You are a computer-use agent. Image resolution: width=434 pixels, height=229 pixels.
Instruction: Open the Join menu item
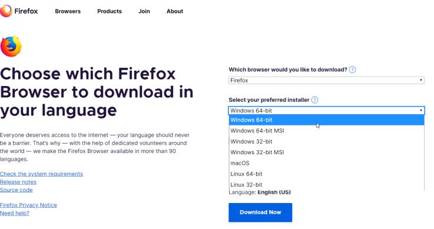coord(144,11)
